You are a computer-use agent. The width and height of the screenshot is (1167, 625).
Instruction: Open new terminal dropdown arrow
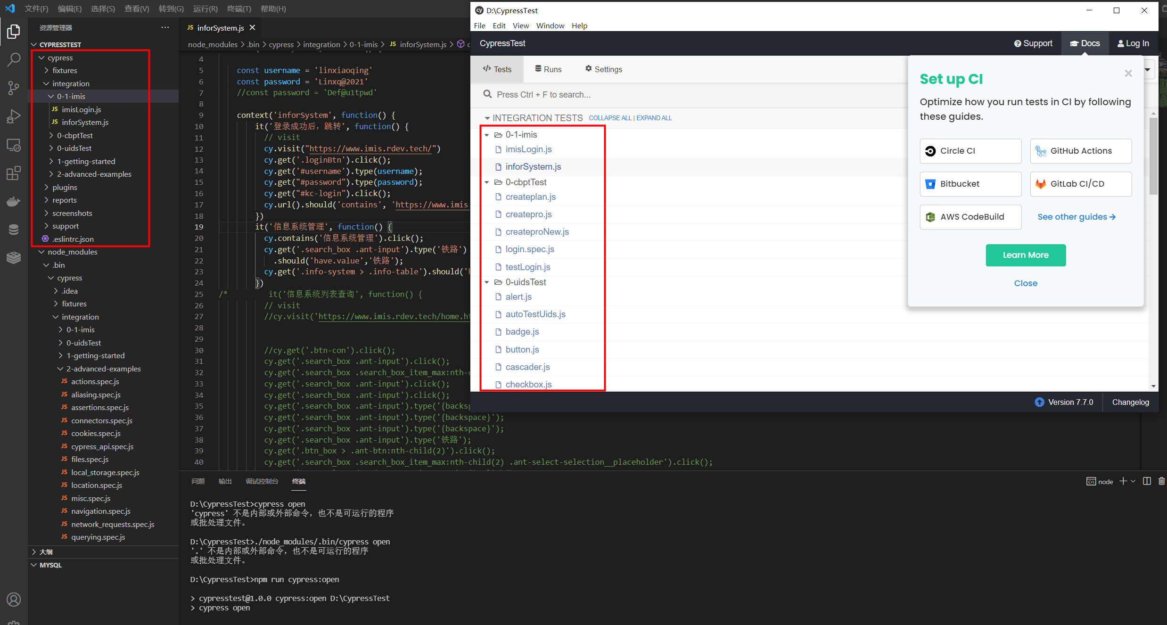coord(1133,481)
